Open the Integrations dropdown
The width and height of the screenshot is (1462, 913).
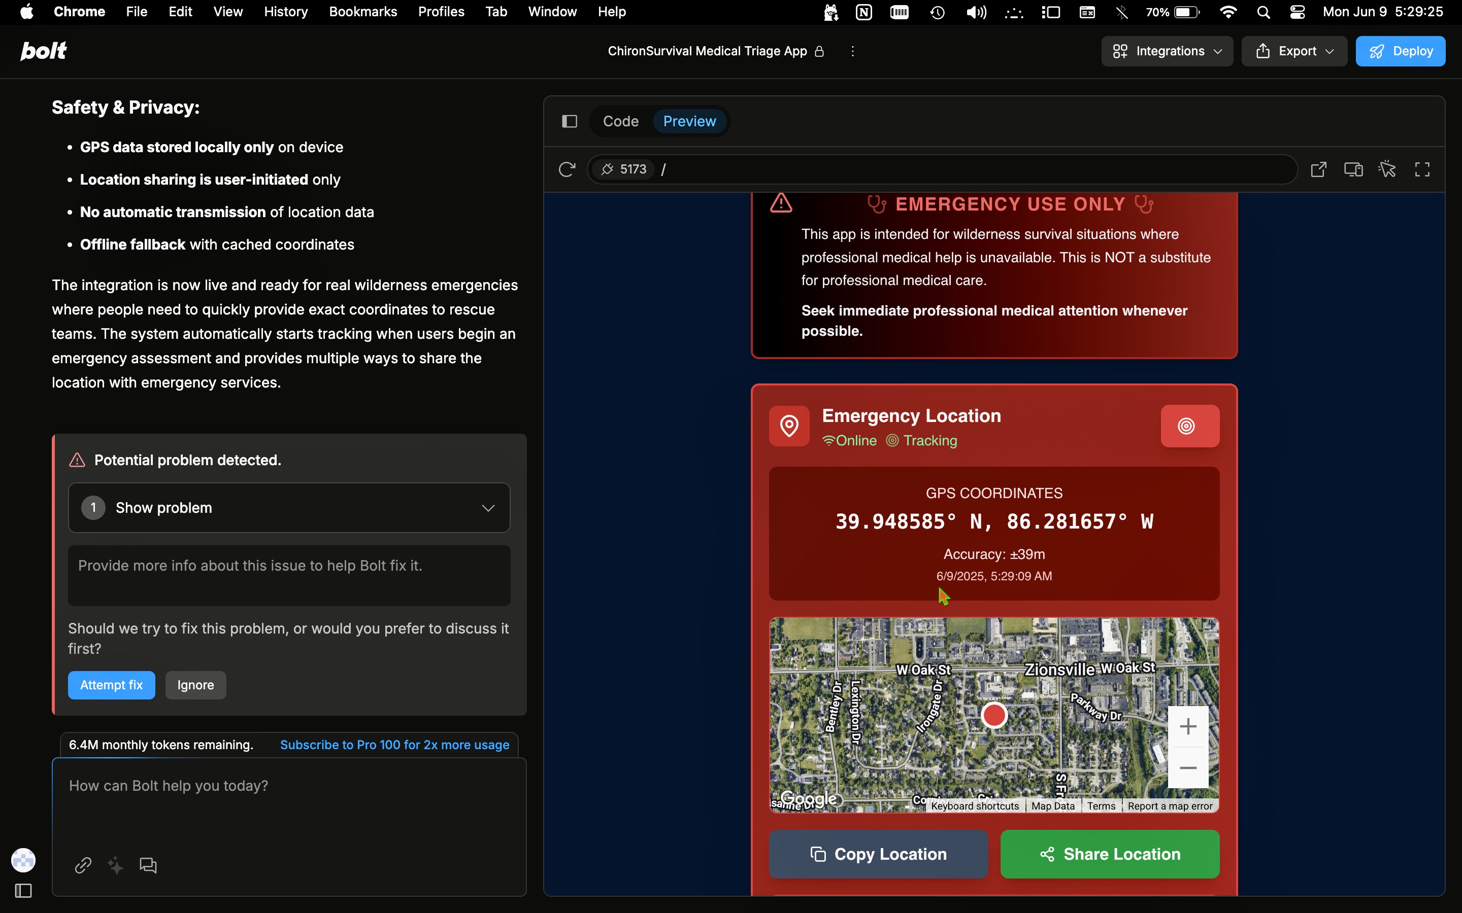tap(1167, 51)
